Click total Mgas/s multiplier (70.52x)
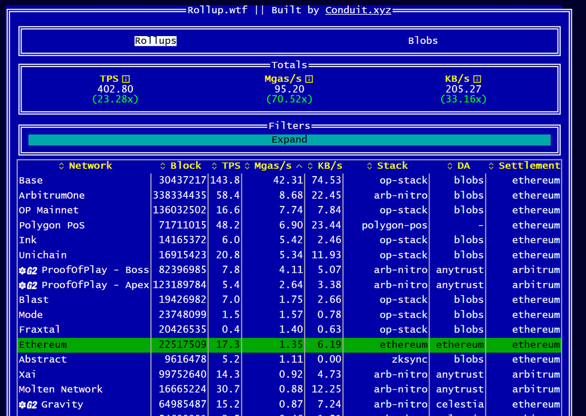Image resolution: width=586 pixels, height=416 pixels. [x=290, y=100]
